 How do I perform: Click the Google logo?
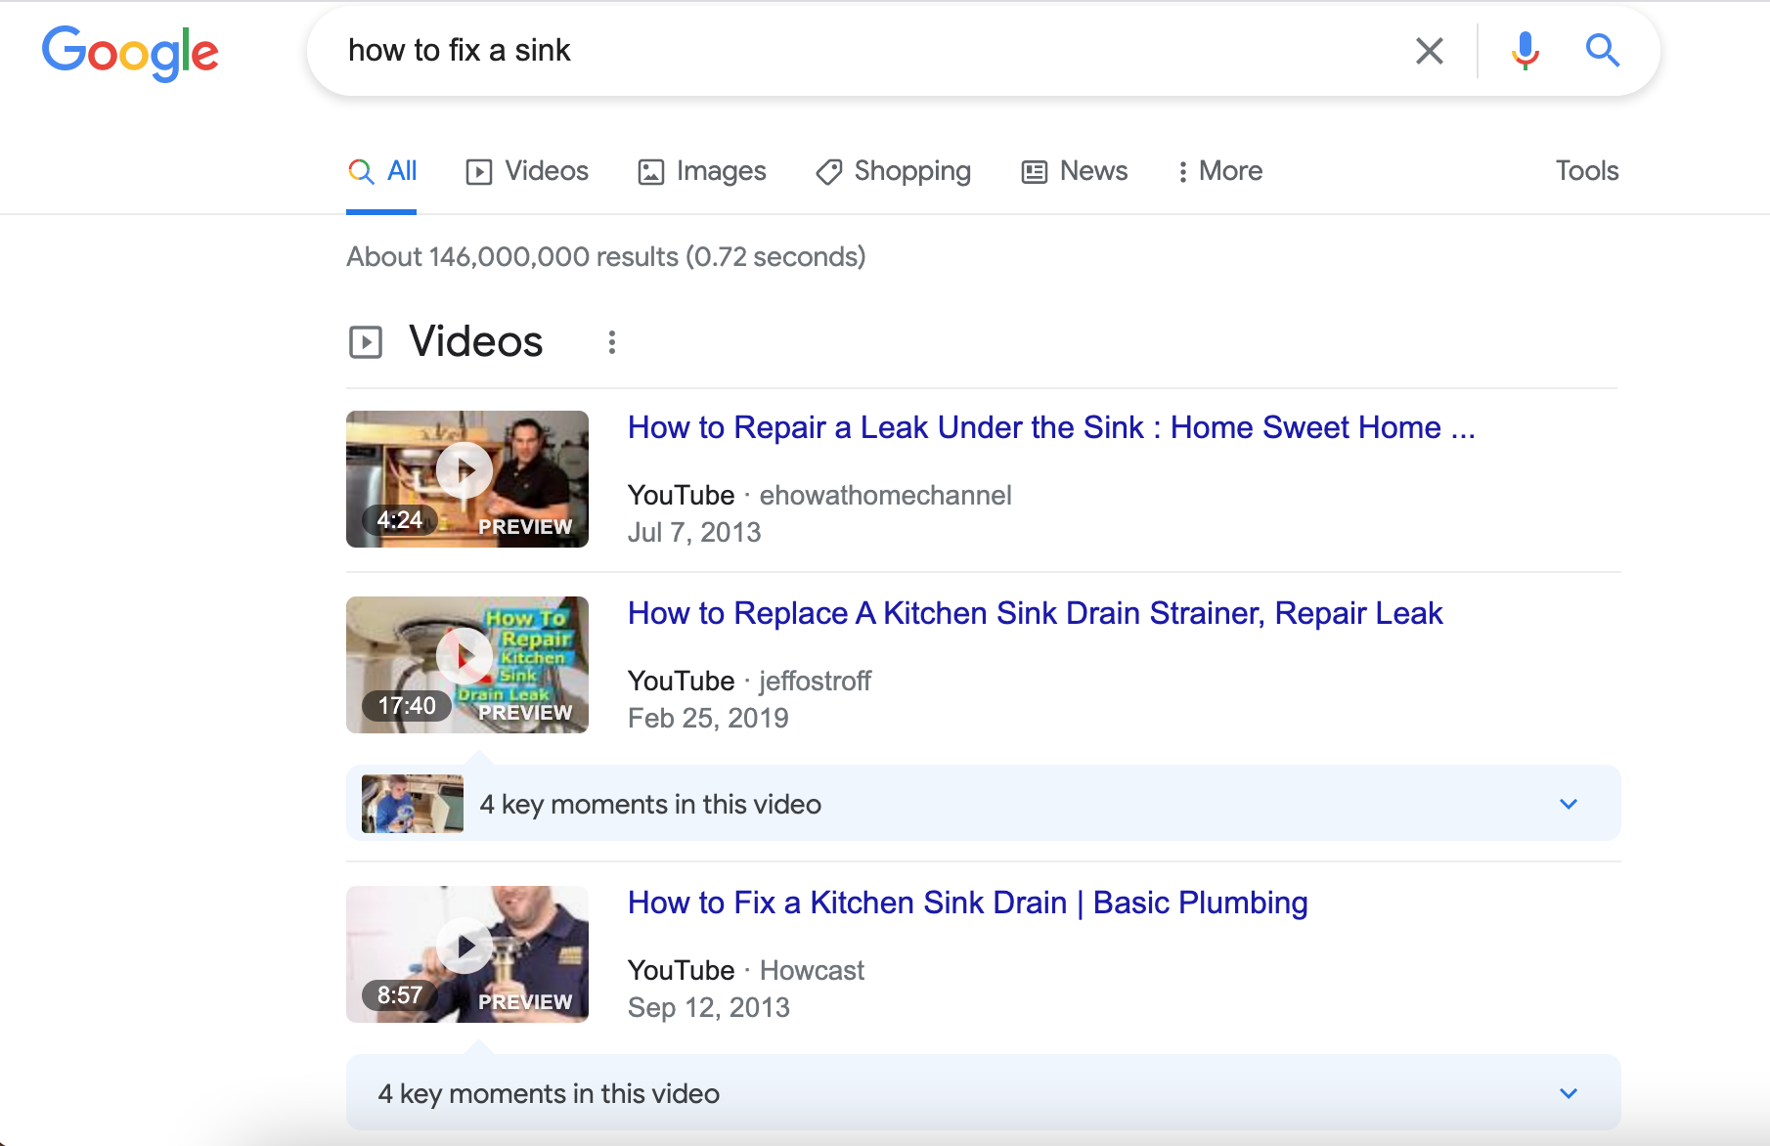[130, 52]
